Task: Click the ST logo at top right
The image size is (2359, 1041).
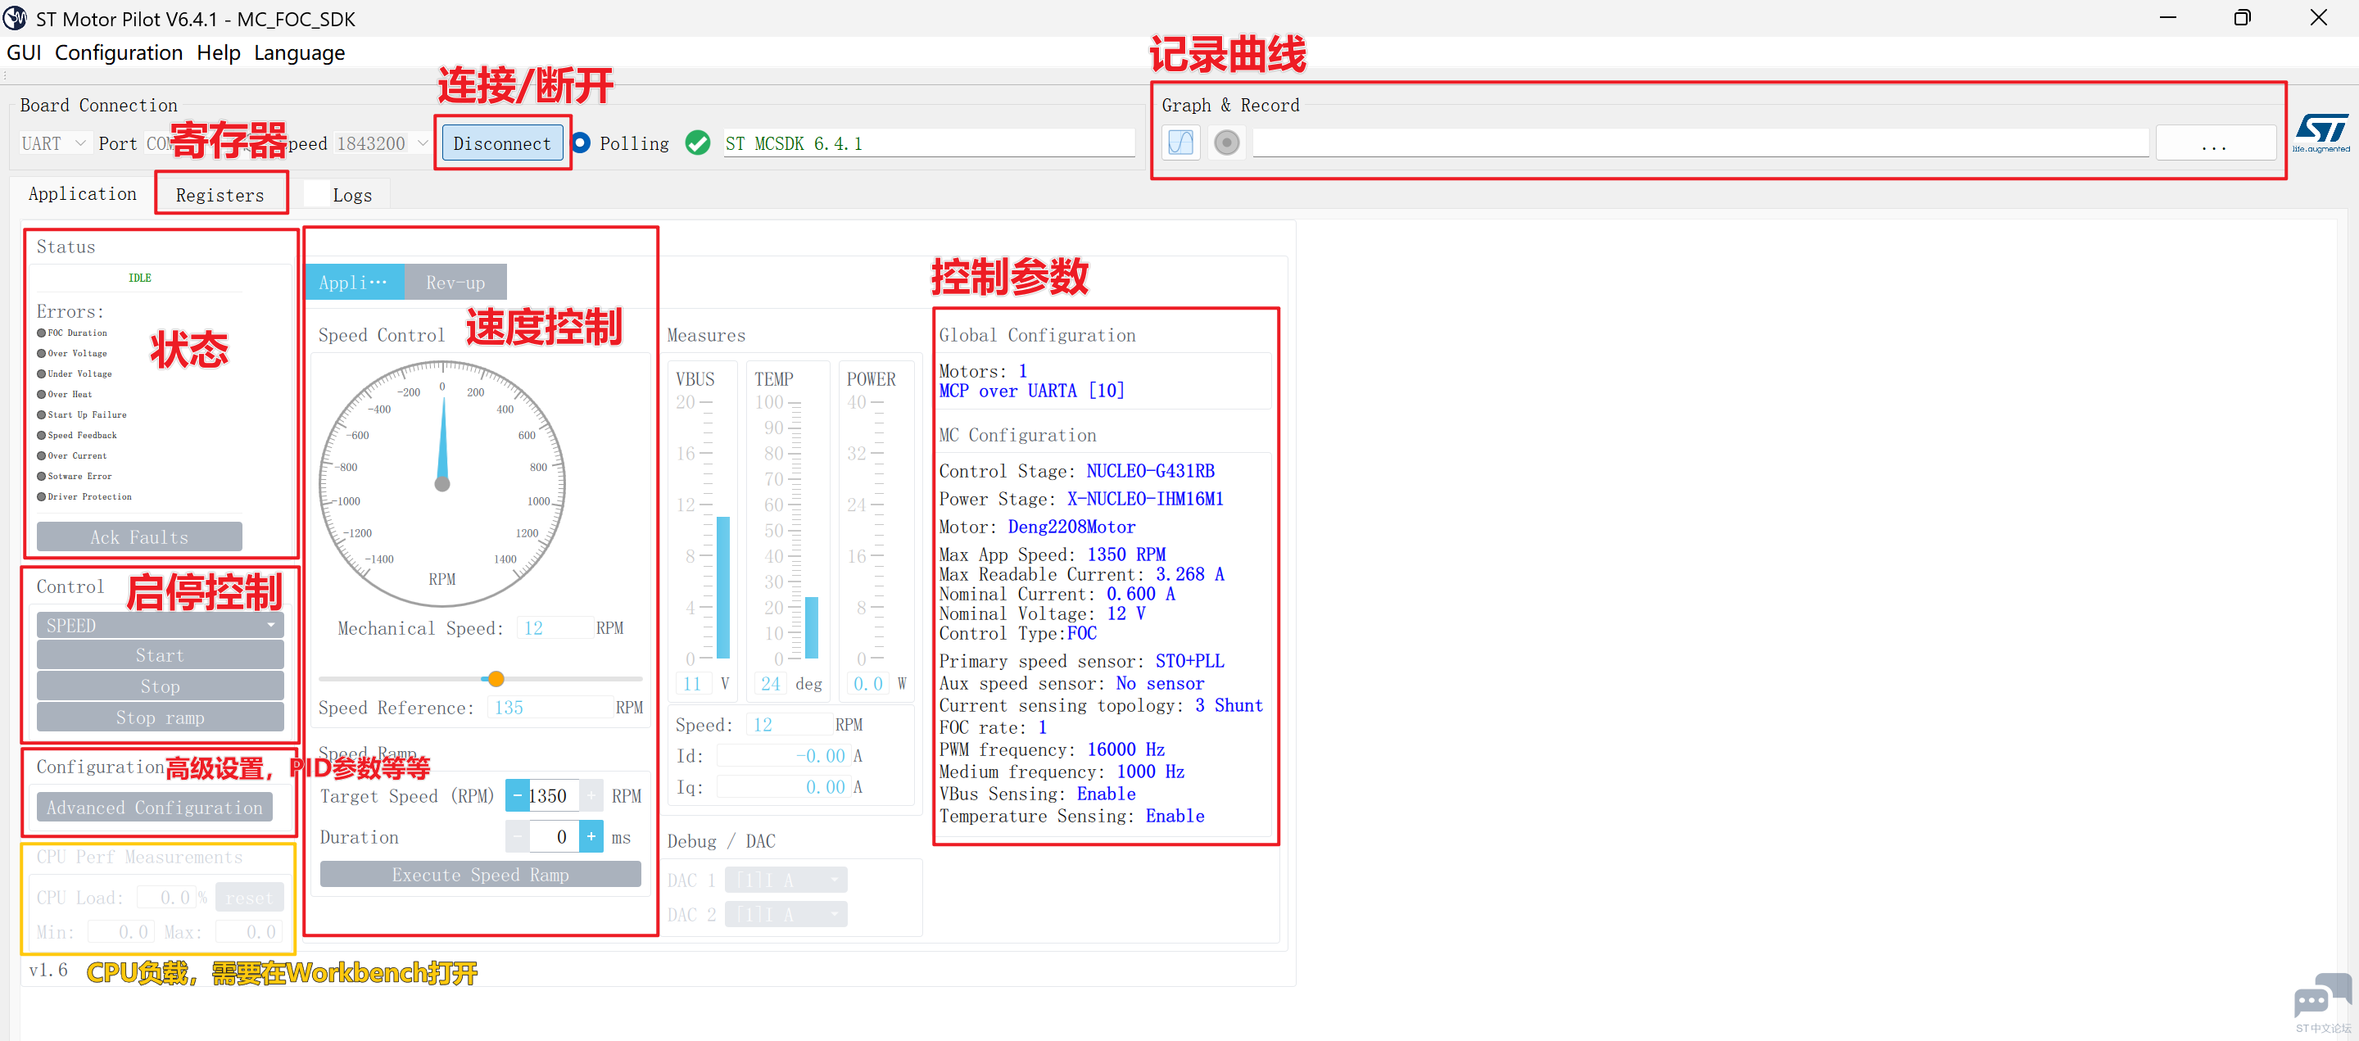Action: [x=2321, y=133]
